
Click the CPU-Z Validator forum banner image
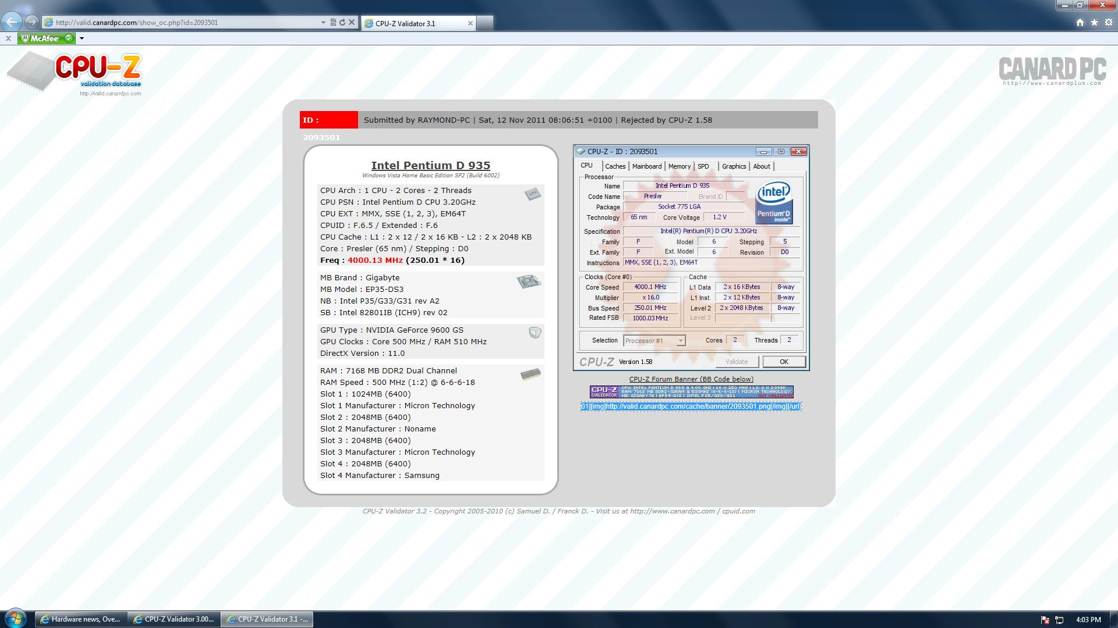692,392
